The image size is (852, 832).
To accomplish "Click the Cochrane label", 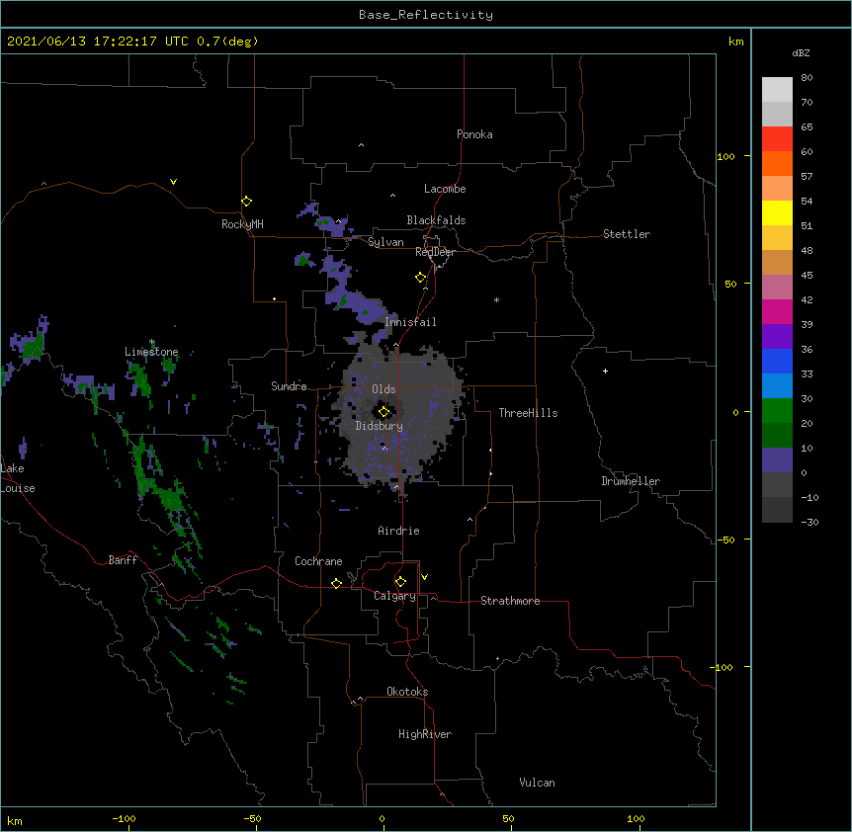I will pos(318,561).
